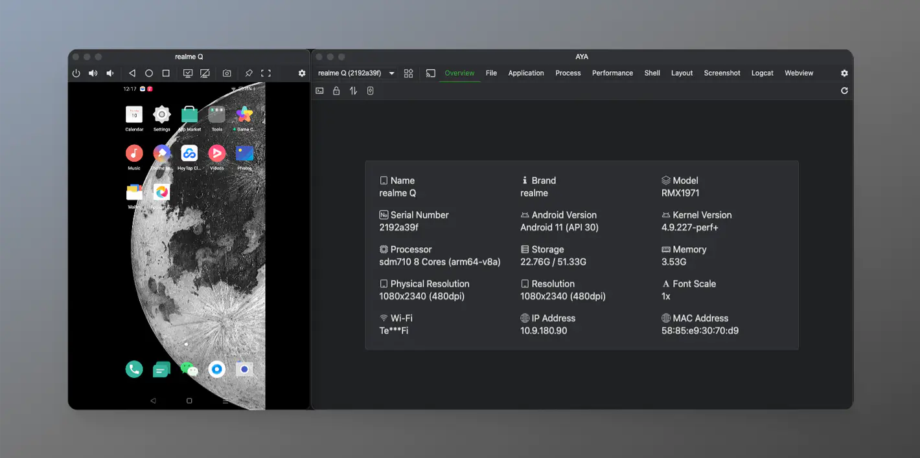Open the Messages app in phone dock

coord(161,369)
